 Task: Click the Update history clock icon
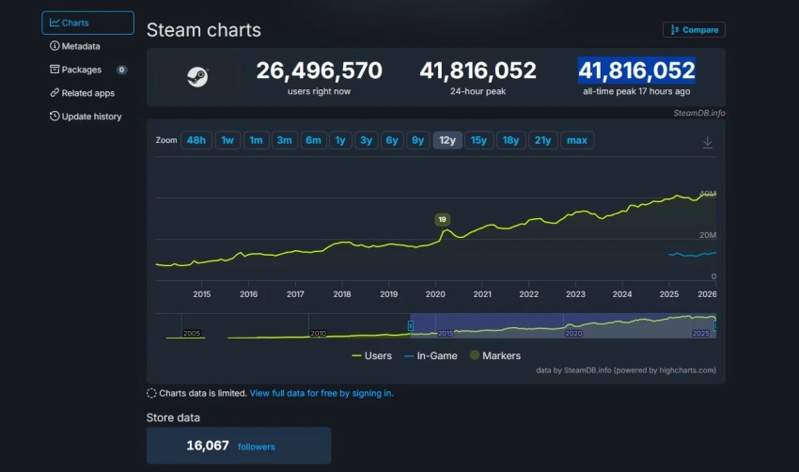pos(55,116)
